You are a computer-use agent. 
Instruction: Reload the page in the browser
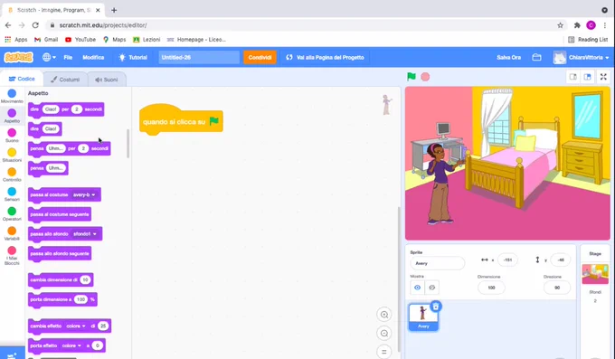pos(35,25)
